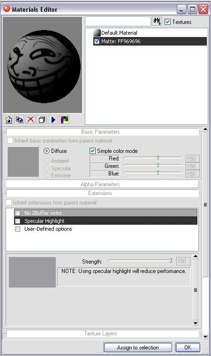This screenshot has height=356, width=211.
Task: Expand the Texture Layers section
Action: point(102,333)
